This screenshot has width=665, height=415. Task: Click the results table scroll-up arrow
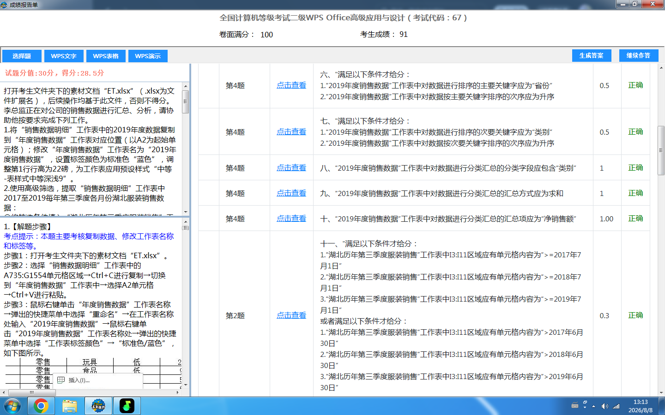[661, 67]
